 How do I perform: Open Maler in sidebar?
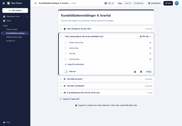click(x=15, y=21)
